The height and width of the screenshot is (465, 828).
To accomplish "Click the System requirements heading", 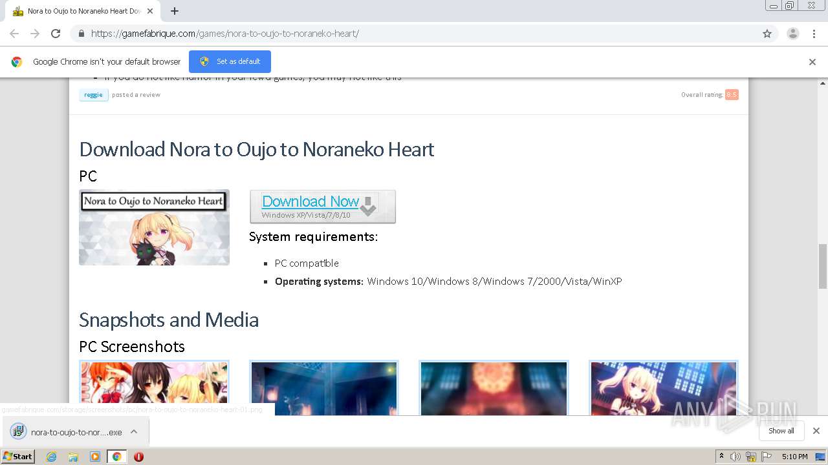I will pos(314,236).
